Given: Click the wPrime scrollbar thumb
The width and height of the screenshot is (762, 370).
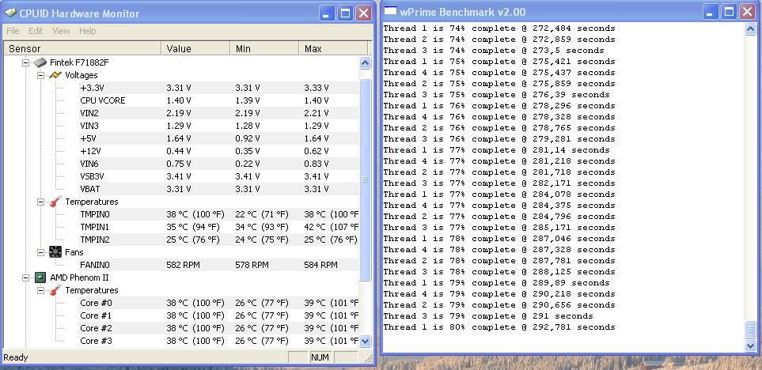Looking at the screenshot, I should point(750,330).
